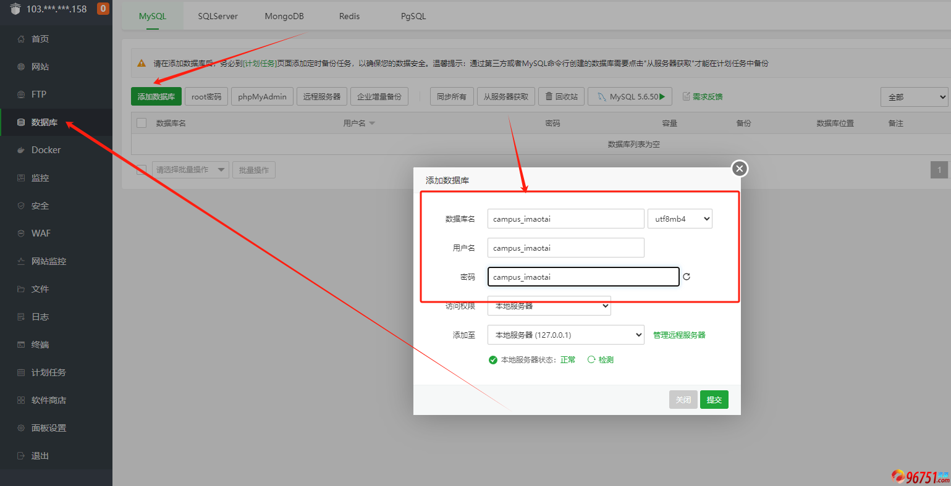Click the 文件 folder icon in sidebar
Image resolution: width=951 pixels, height=486 pixels.
click(x=21, y=289)
